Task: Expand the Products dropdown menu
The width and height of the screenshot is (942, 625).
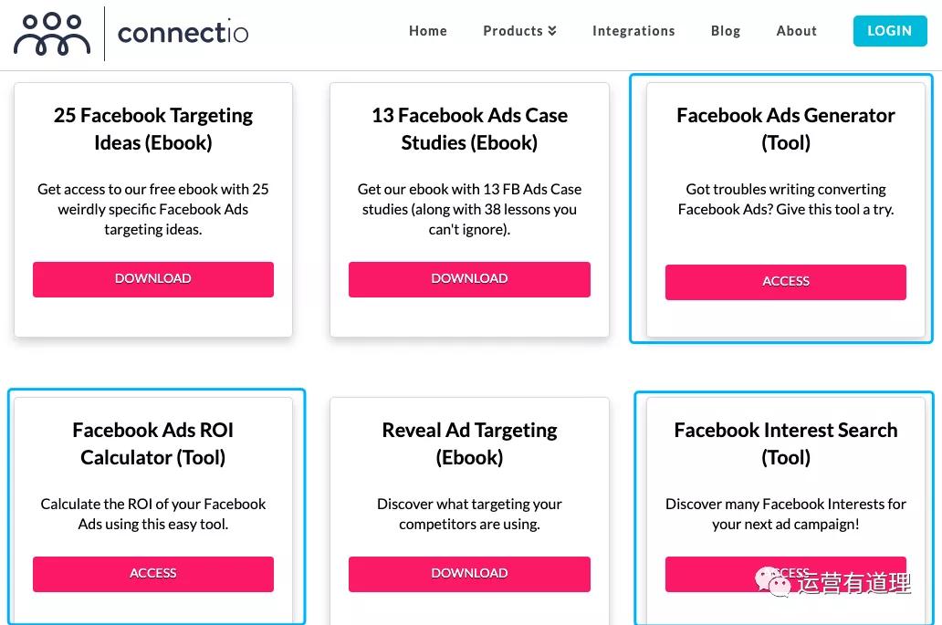Action: point(519,31)
